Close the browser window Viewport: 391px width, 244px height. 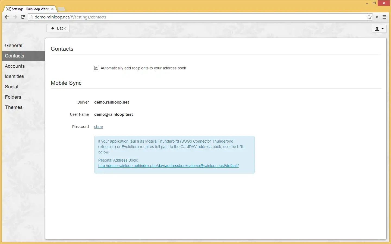[384, 3]
